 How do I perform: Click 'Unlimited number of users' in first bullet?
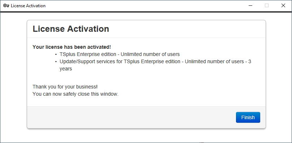click(x=150, y=54)
